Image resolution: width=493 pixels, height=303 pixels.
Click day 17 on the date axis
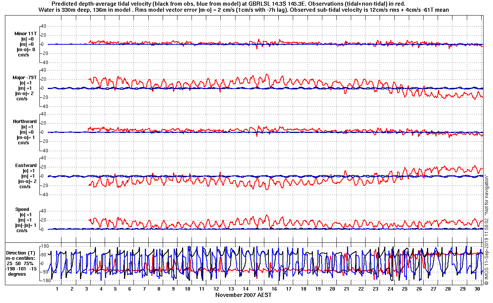pyautogui.click(x=289, y=289)
